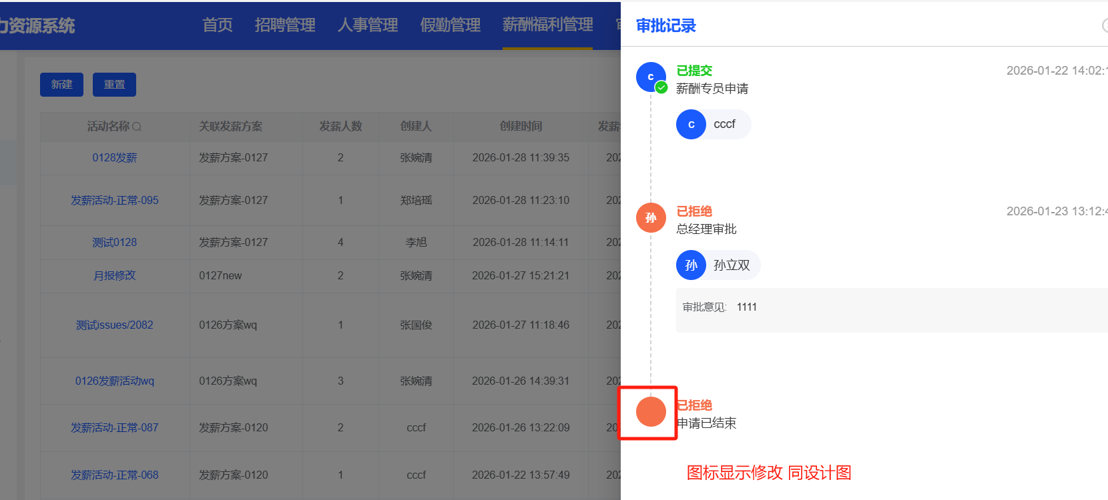Click the 活动名称 column header
This screenshot has height=500, width=1108.
108,127
